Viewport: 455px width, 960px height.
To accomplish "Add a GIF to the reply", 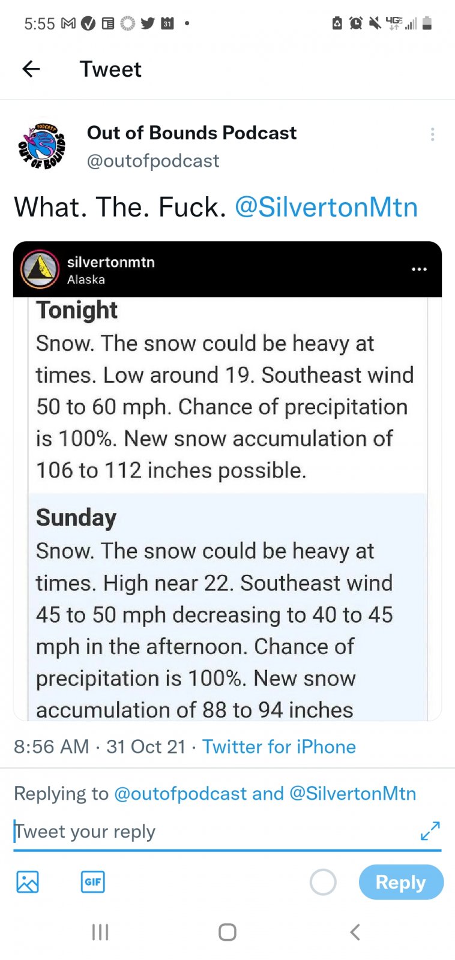I will coord(92,881).
